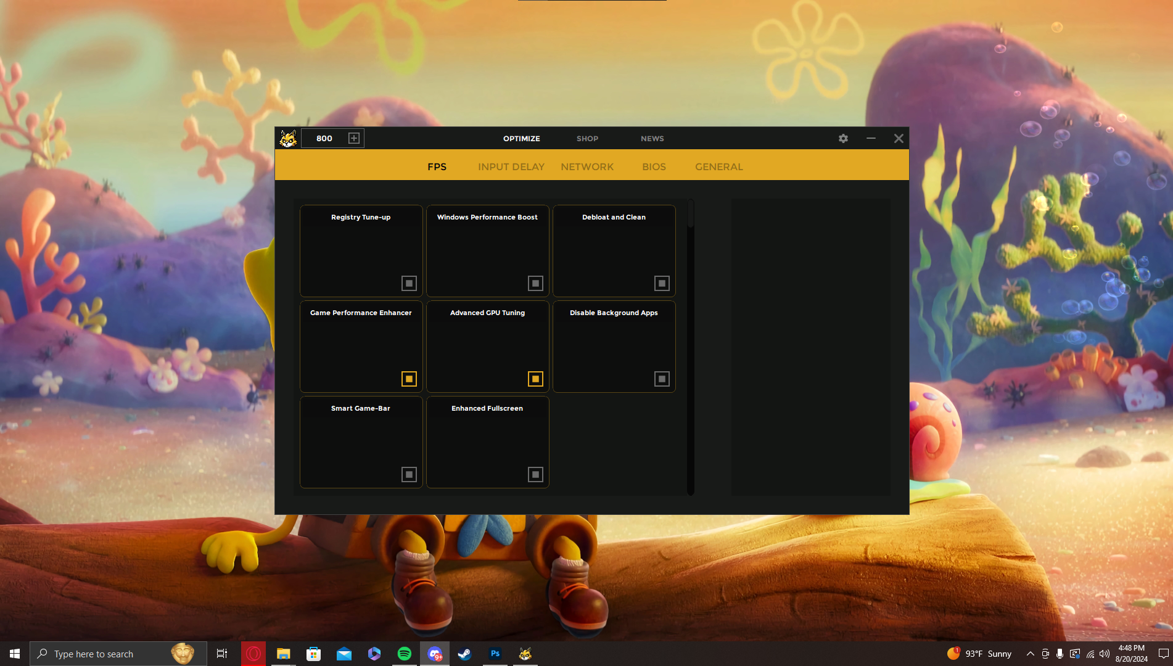Open settings via the gear icon
This screenshot has height=666, width=1173.
pos(843,138)
